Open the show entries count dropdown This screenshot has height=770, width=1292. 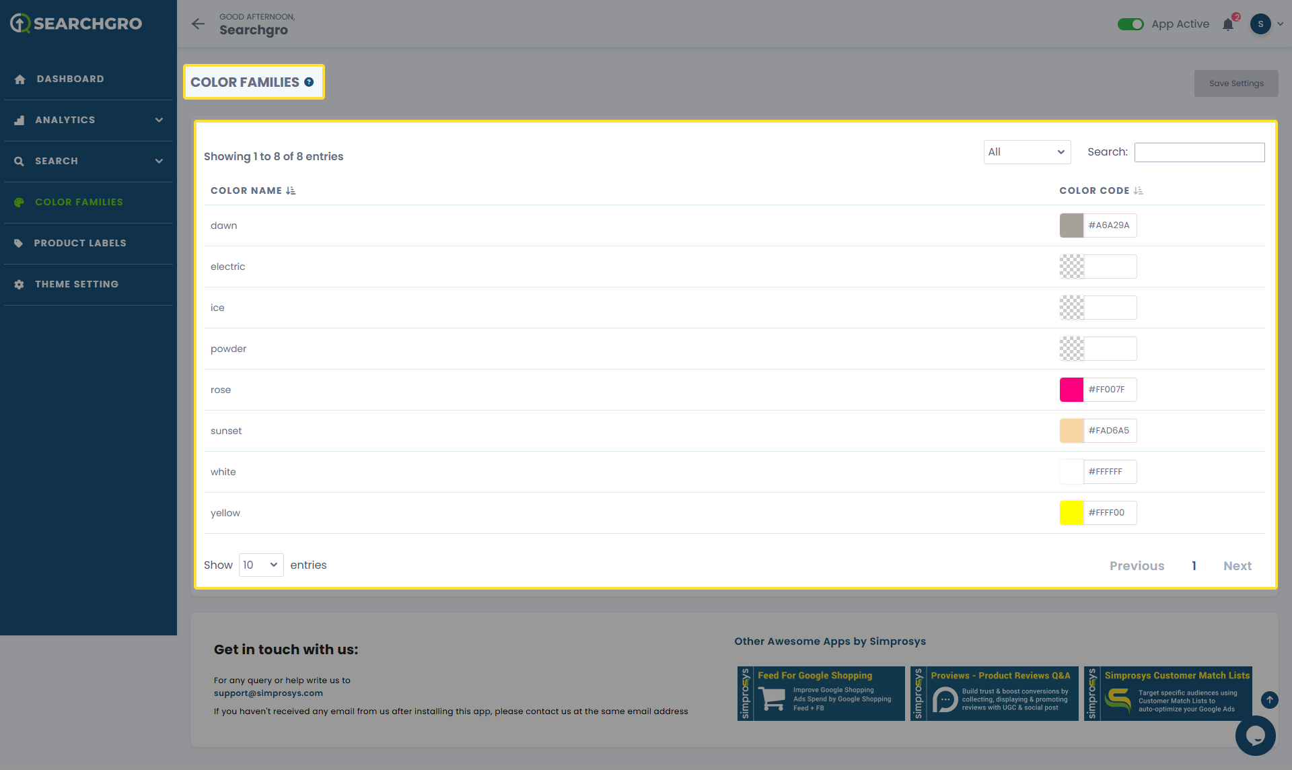[261, 565]
